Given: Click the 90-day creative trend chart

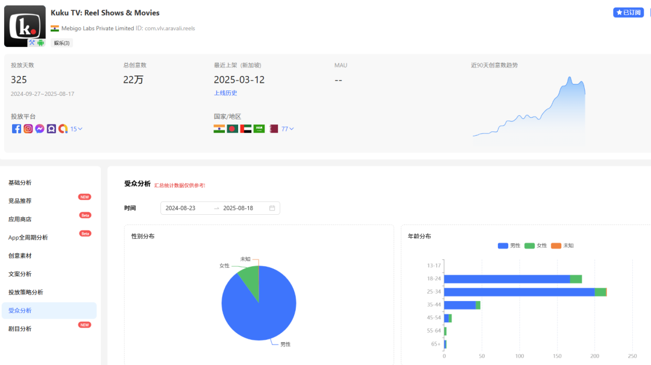Looking at the screenshot, I should 529,110.
